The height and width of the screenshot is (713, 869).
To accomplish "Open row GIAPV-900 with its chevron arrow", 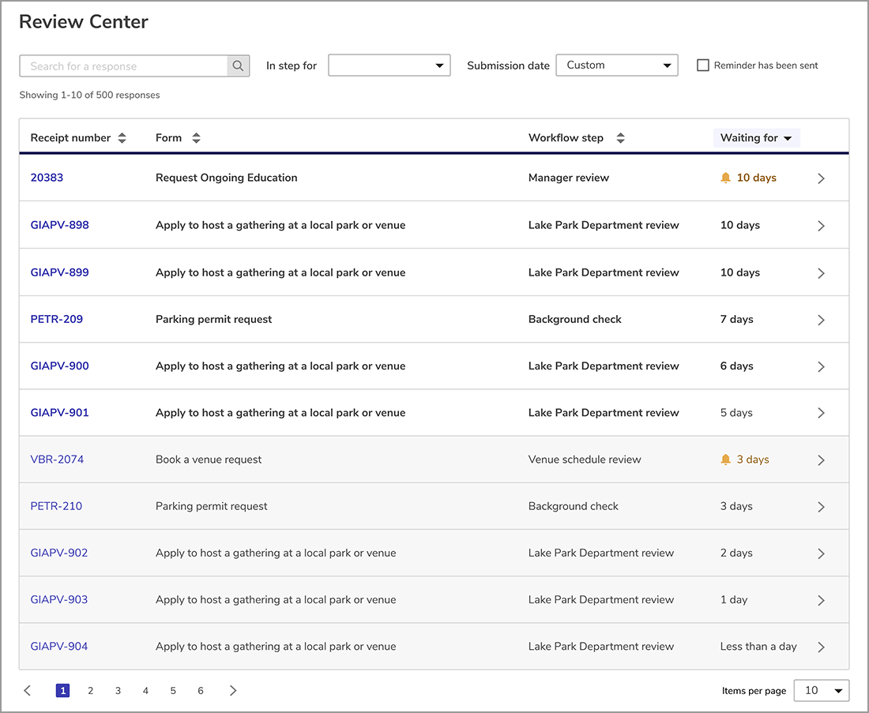I will [822, 366].
